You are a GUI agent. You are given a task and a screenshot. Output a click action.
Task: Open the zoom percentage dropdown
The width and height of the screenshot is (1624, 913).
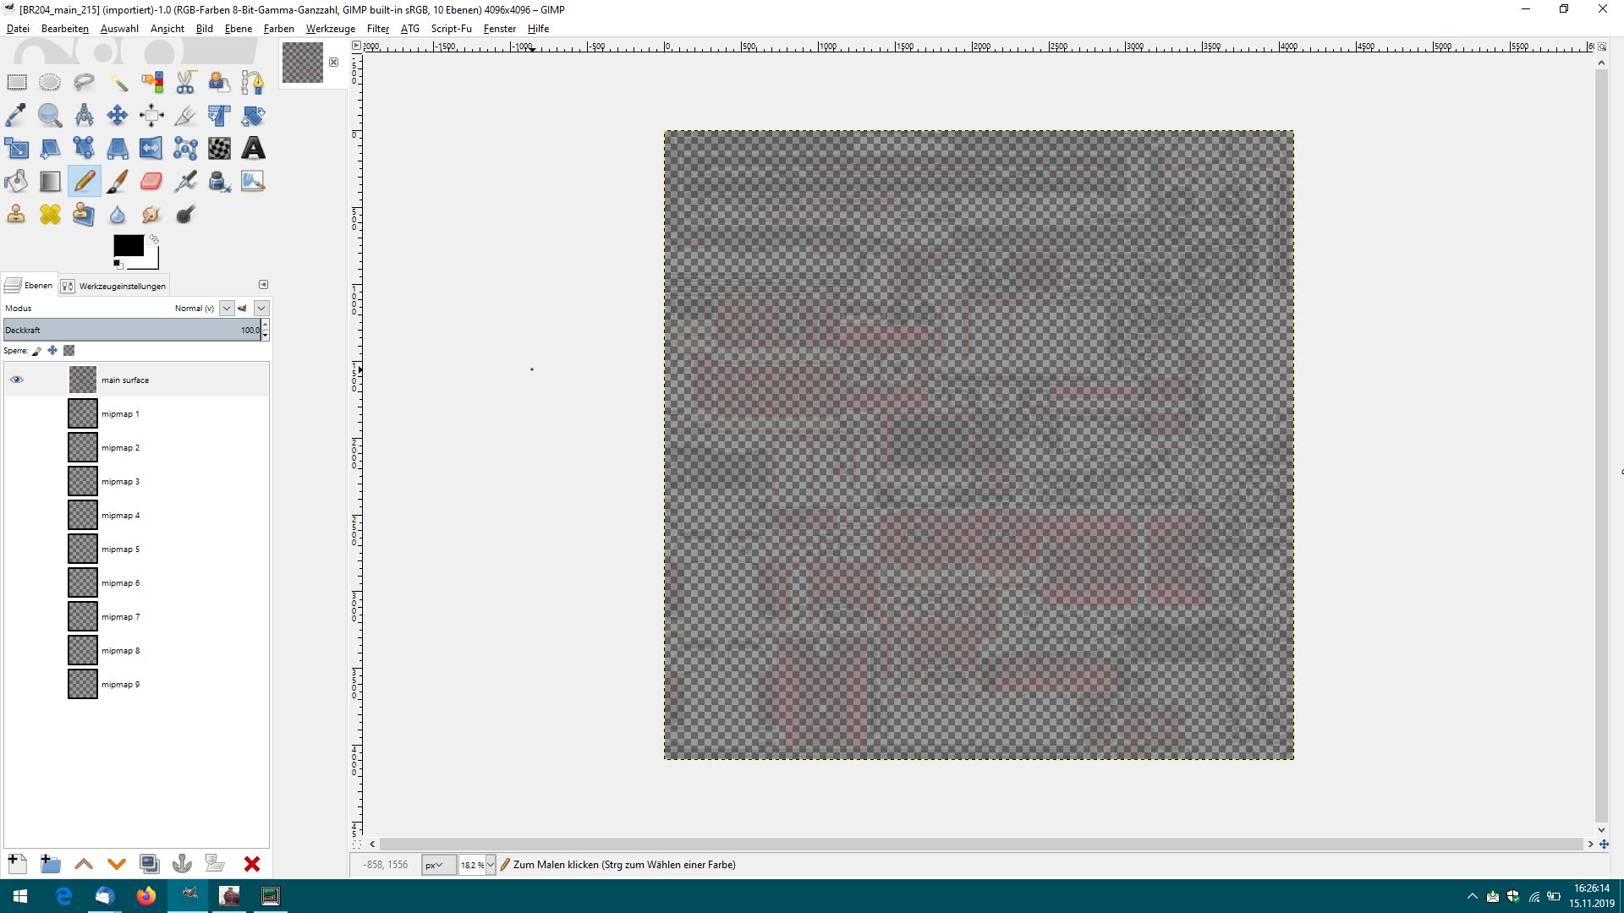pos(490,865)
